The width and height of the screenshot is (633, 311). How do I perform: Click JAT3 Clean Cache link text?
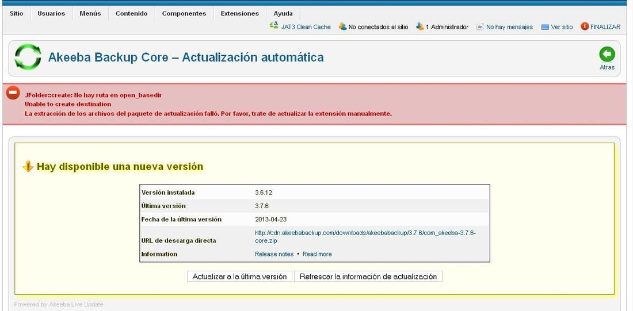point(306,27)
